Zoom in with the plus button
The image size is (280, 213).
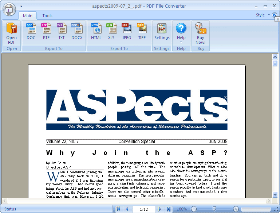[x=236, y=209]
